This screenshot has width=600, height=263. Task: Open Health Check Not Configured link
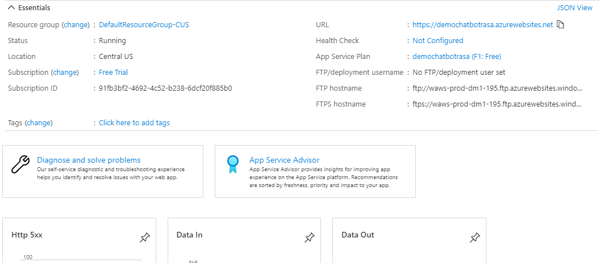438,41
